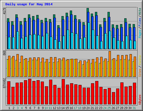This screenshot has height=111, width=143.
Task: Click day label 1 on the x-axis
Action: 9,108
